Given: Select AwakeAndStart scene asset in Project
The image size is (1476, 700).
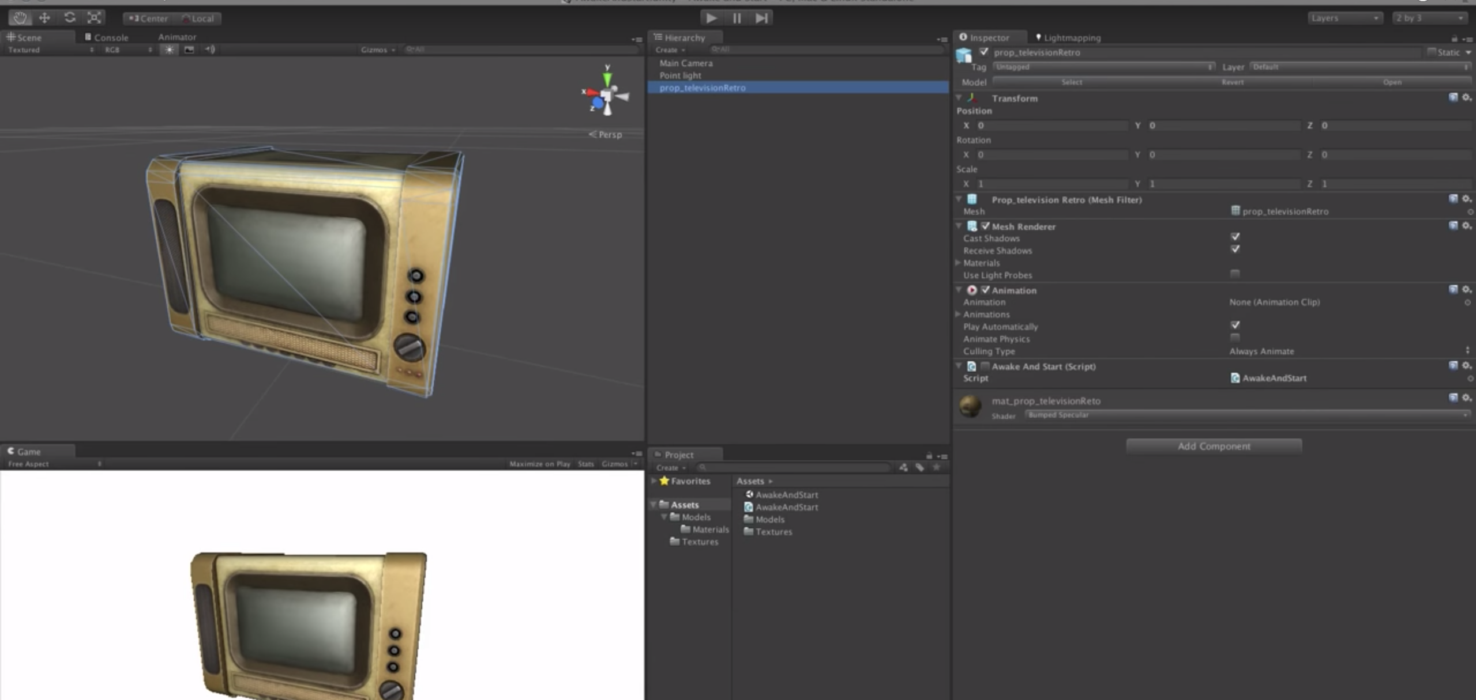Looking at the screenshot, I should click(x=781, y=494).
